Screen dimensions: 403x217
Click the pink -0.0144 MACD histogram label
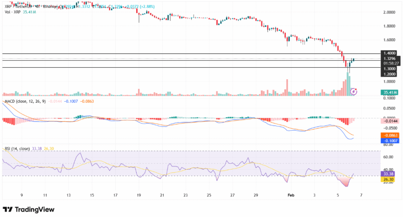(390, 121)
